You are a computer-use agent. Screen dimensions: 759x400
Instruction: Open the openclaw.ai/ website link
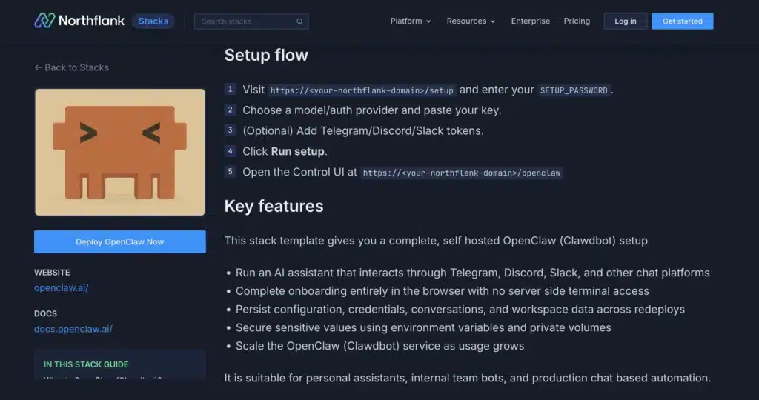point(61,287)
